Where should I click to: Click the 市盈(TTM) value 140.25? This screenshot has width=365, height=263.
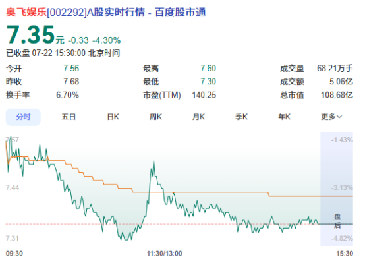[204, 95]
